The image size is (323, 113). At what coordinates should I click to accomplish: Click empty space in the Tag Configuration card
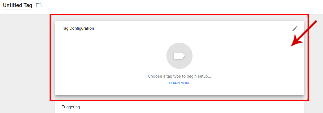[x=103, y=62]
